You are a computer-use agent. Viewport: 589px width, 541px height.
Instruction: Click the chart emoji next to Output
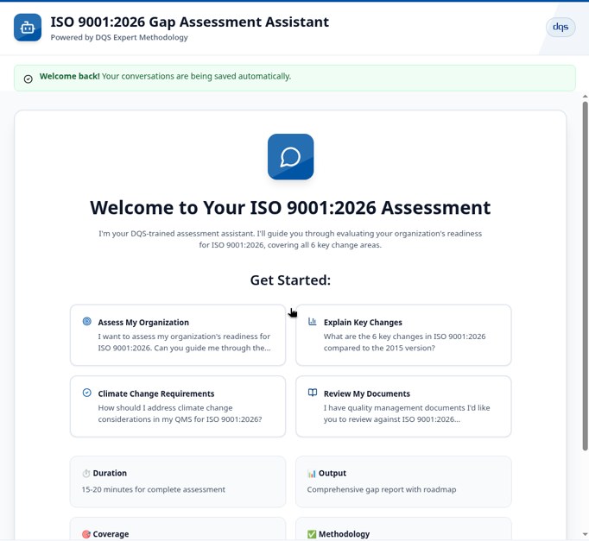312,474
